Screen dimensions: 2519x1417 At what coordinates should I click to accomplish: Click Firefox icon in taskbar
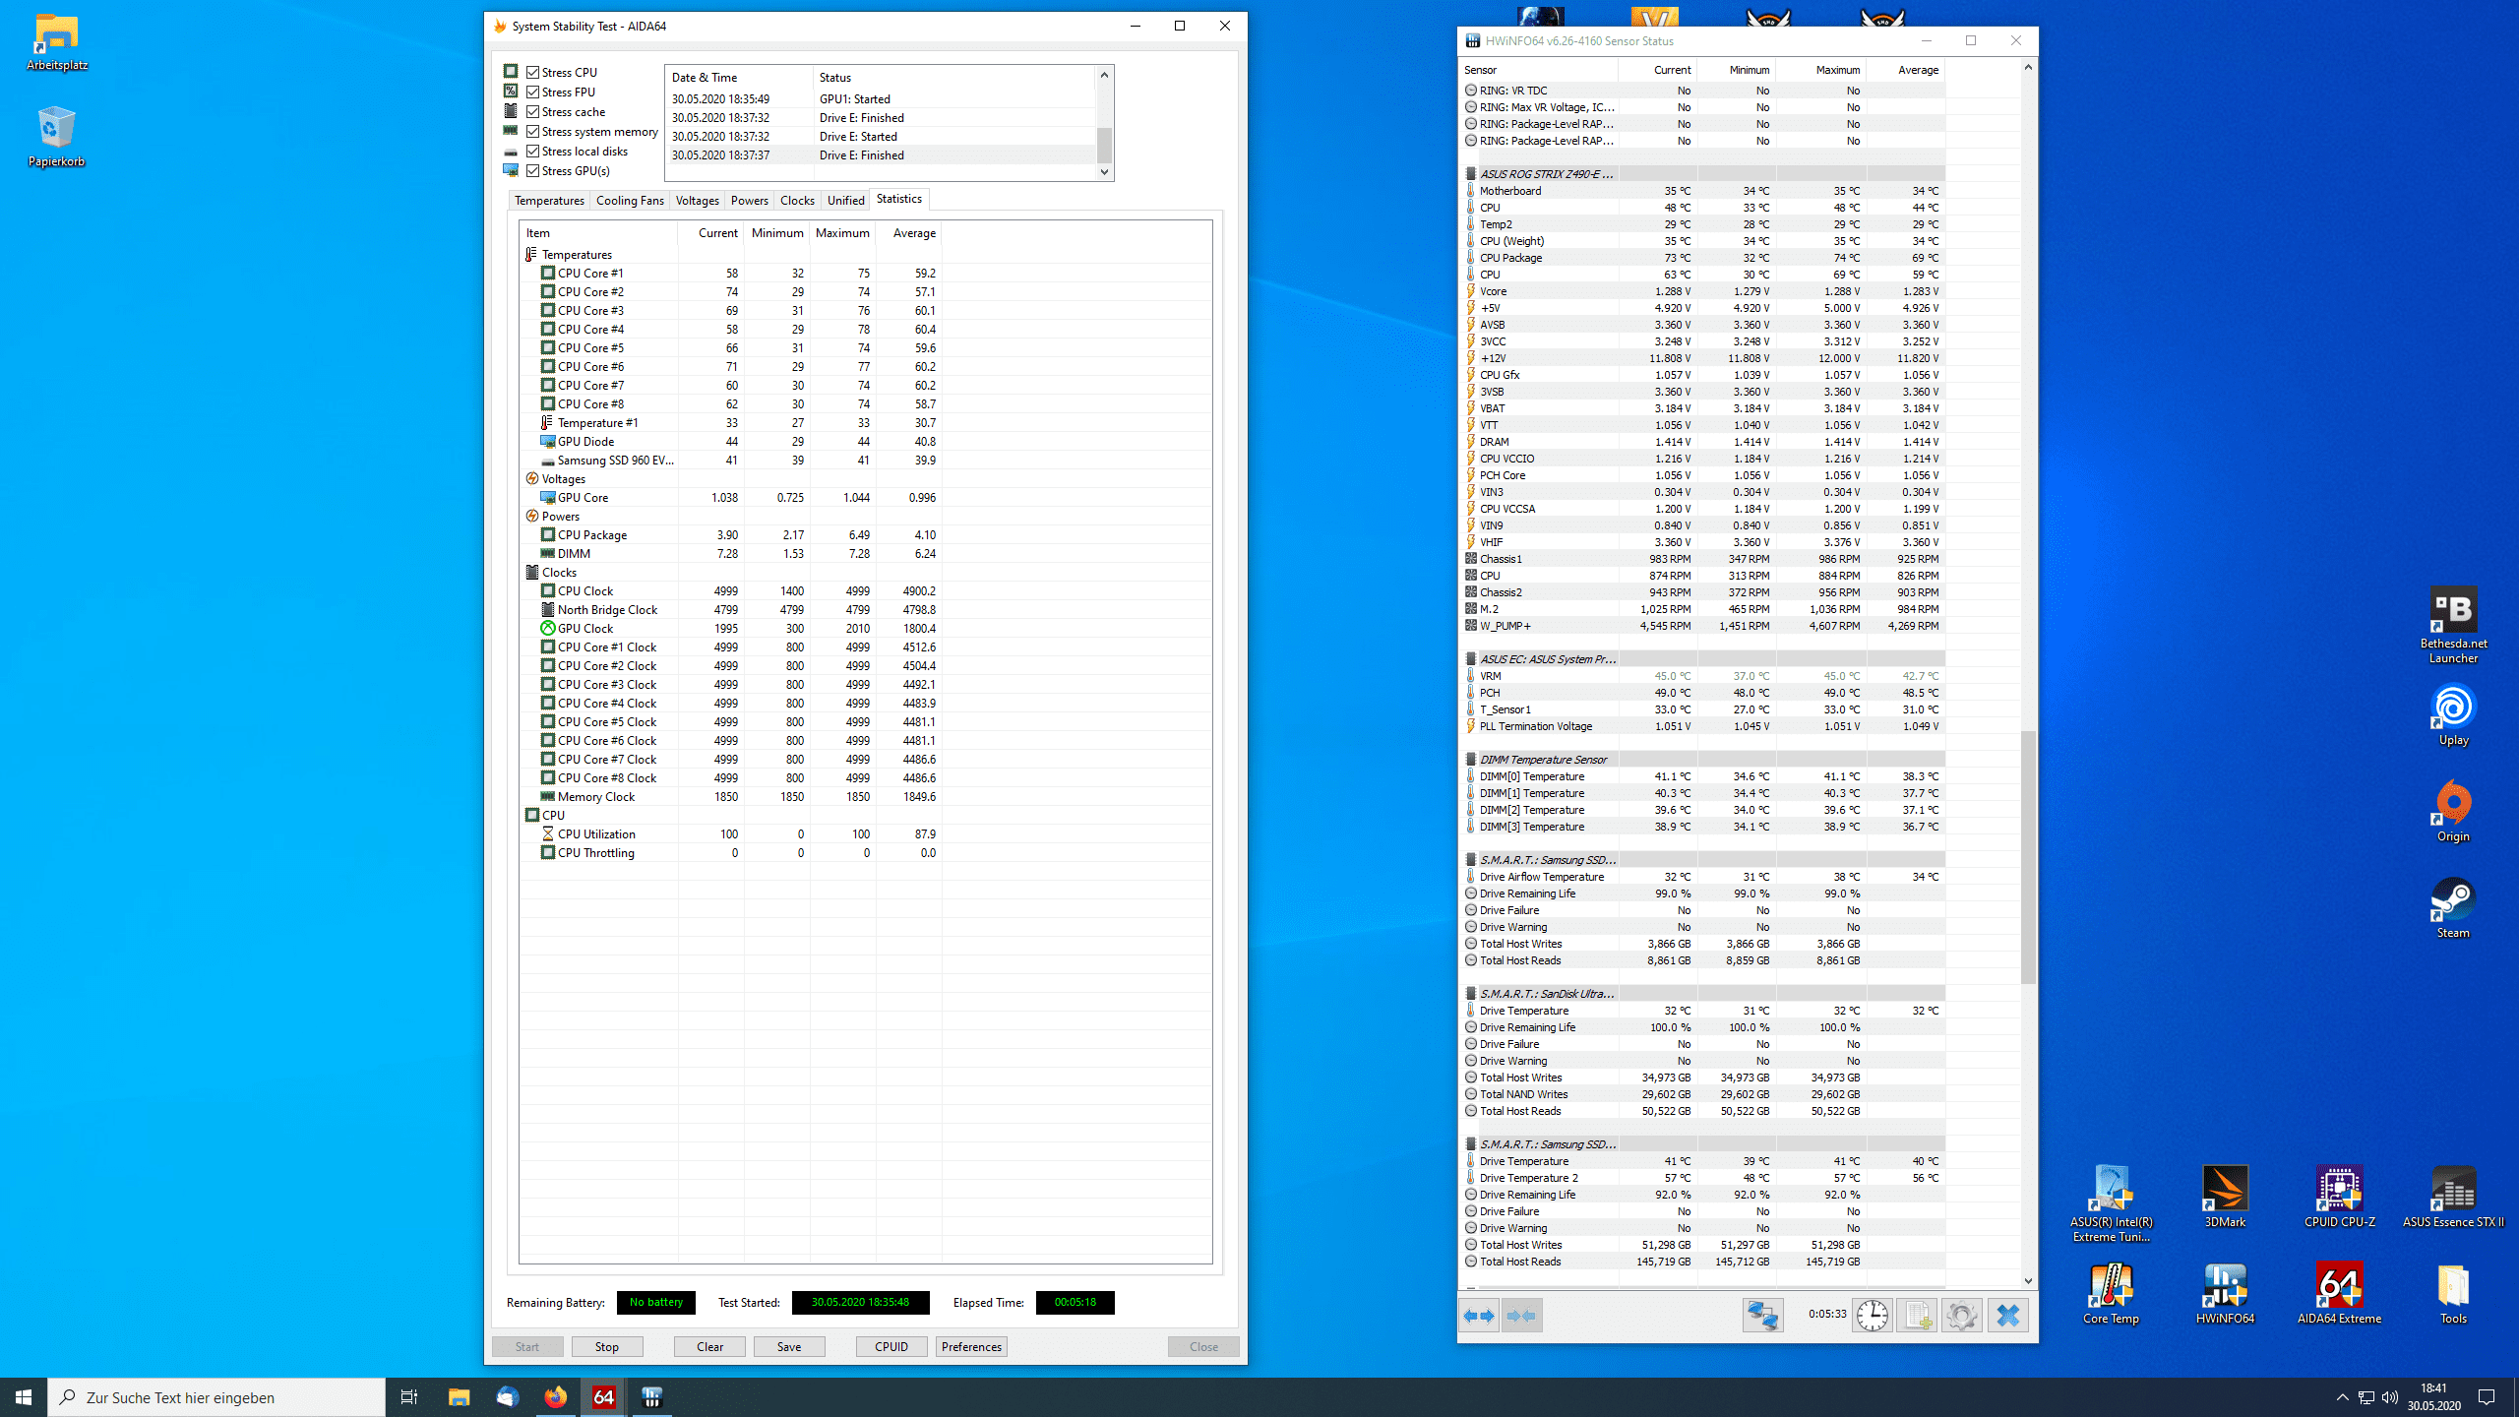(x=555, y=1396)
